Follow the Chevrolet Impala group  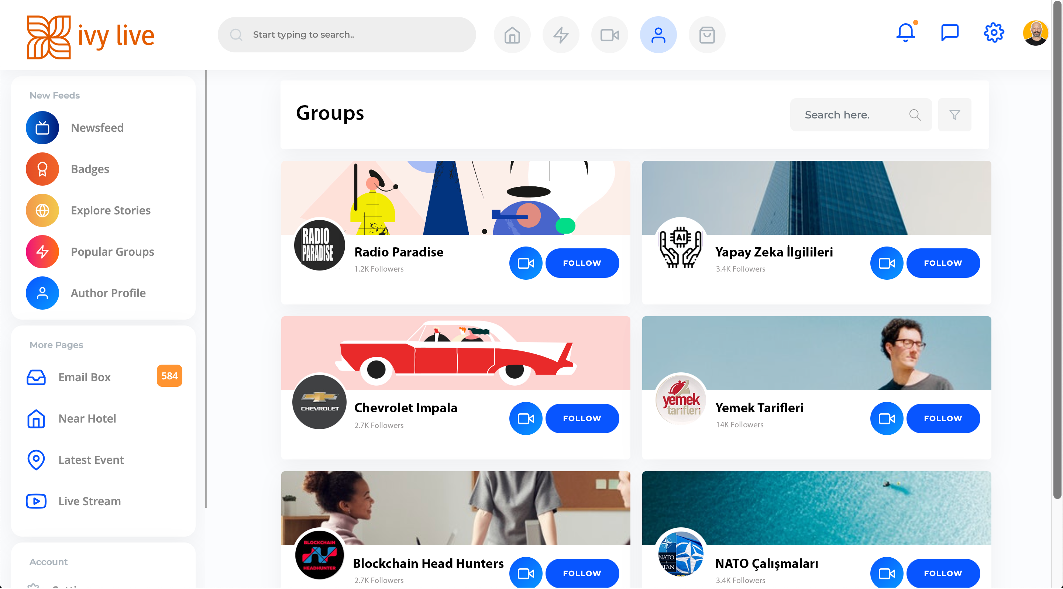(582, 418)
